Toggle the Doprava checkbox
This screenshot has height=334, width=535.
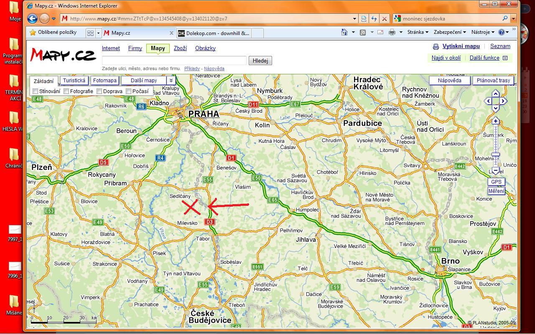tap(99, 91)
